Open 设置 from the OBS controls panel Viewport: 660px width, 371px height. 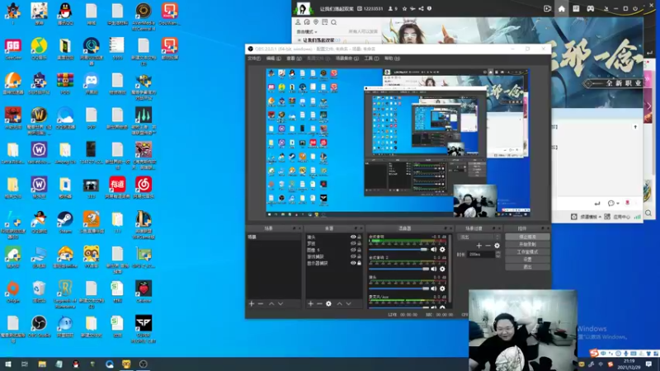click(x=527, y=260)
